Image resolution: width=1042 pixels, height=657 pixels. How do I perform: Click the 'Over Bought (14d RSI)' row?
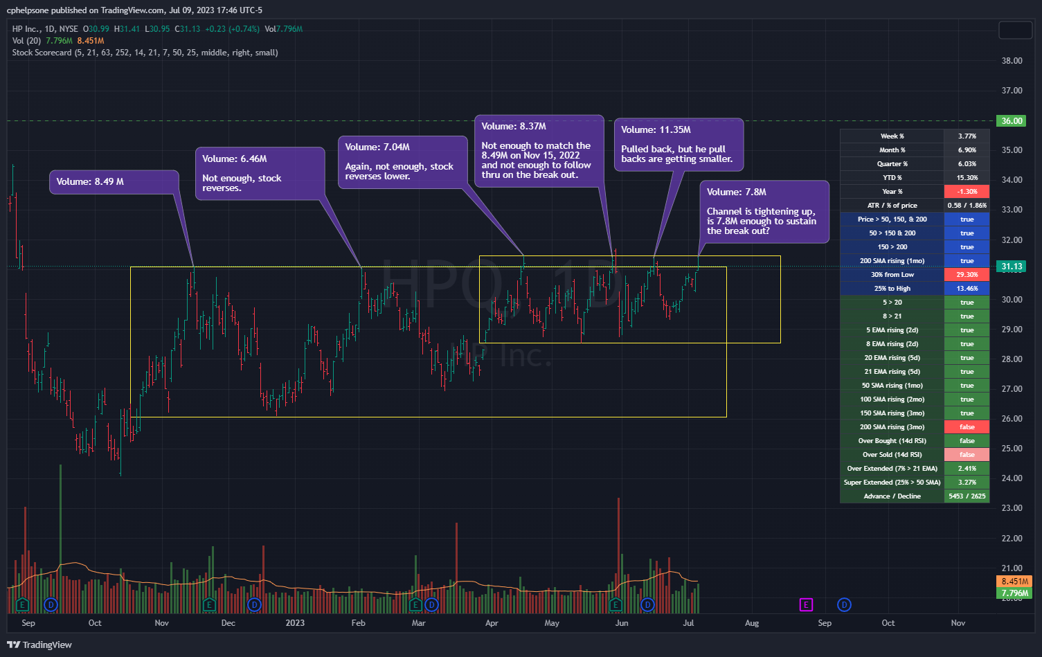tap(915, 441)
